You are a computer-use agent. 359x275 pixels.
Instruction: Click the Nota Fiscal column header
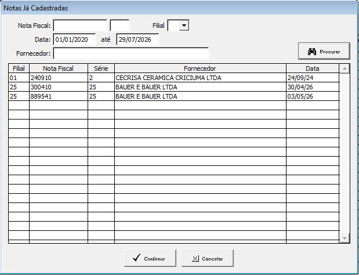(x=59, y=68)
